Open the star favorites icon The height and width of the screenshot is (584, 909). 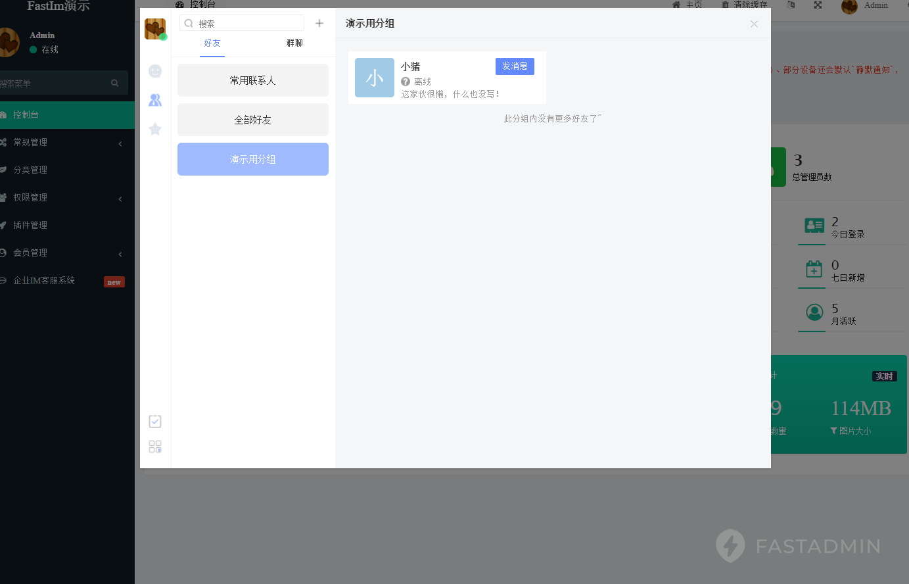pos(155,129)
